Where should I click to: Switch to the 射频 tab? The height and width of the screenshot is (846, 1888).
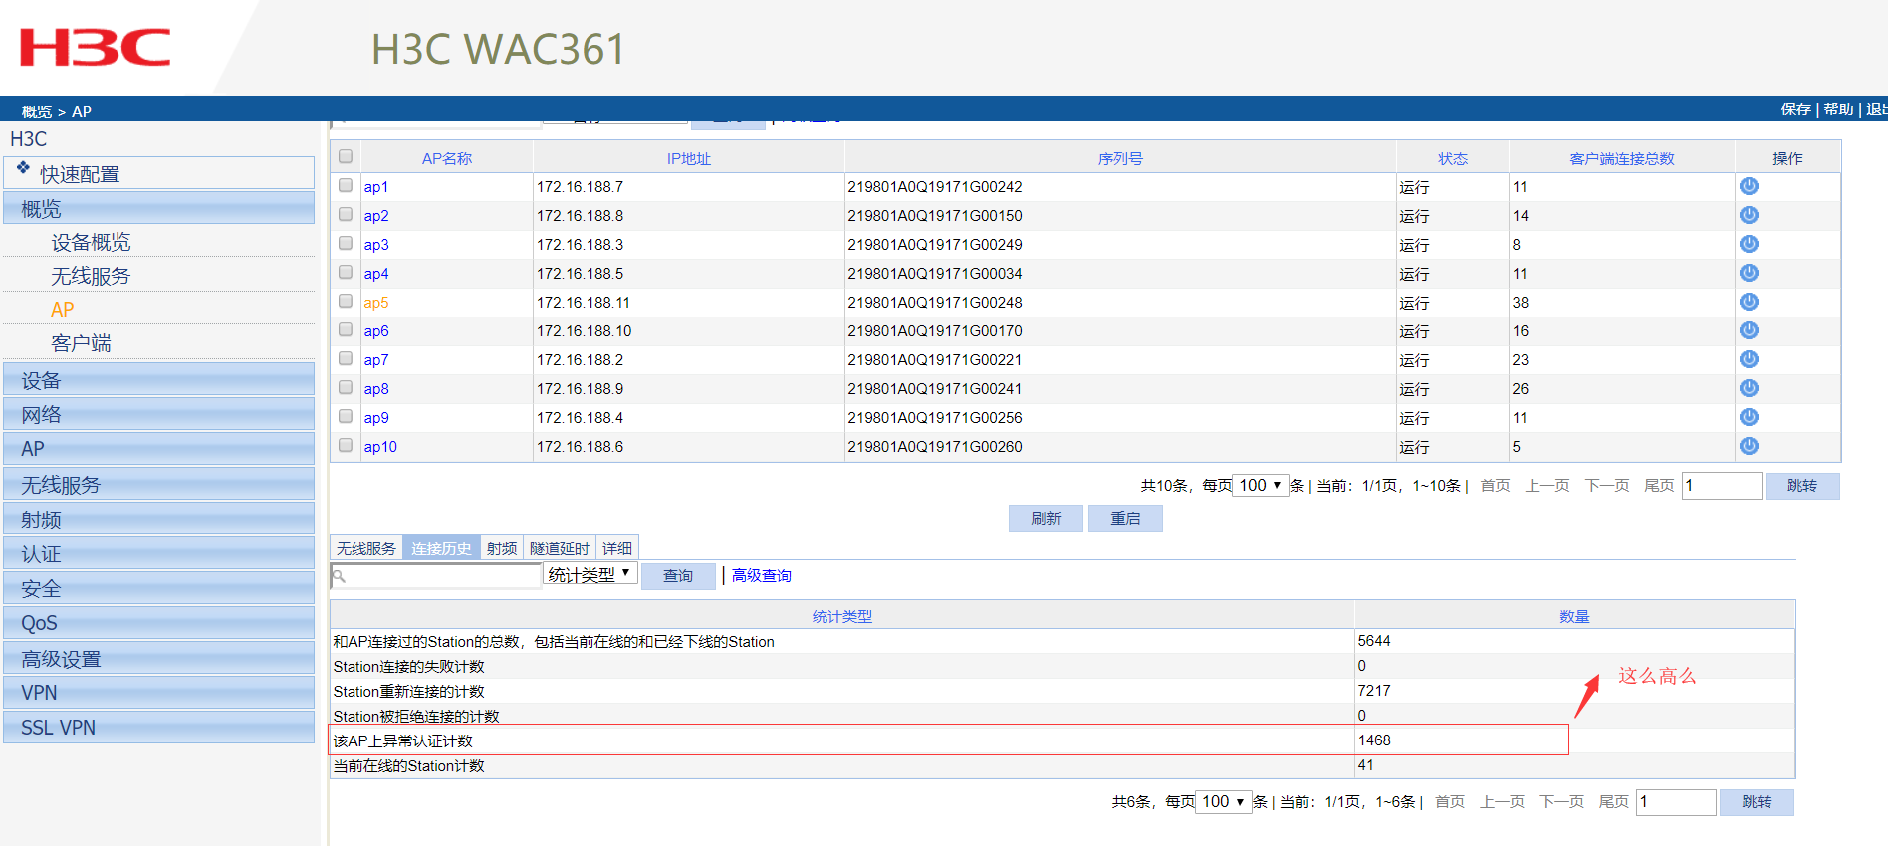(502, 548)
